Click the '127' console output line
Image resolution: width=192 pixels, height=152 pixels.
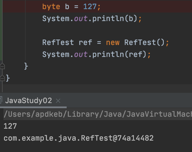tap(10, 126)
